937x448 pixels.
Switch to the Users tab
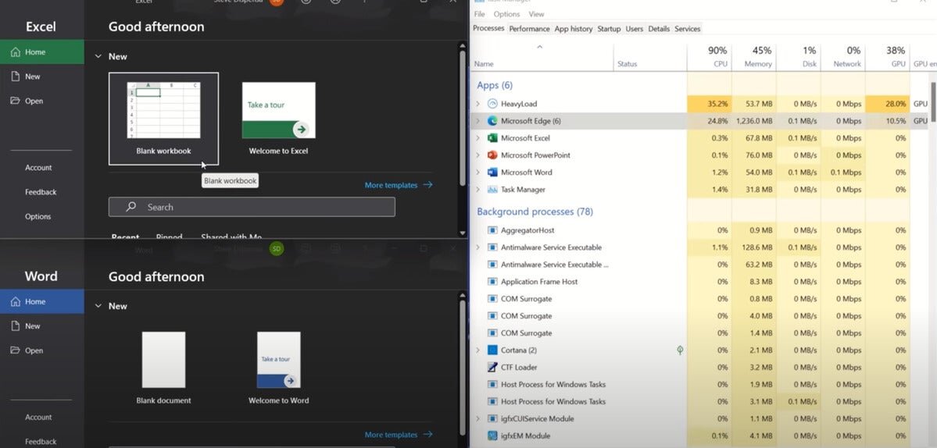pos(635,29)
